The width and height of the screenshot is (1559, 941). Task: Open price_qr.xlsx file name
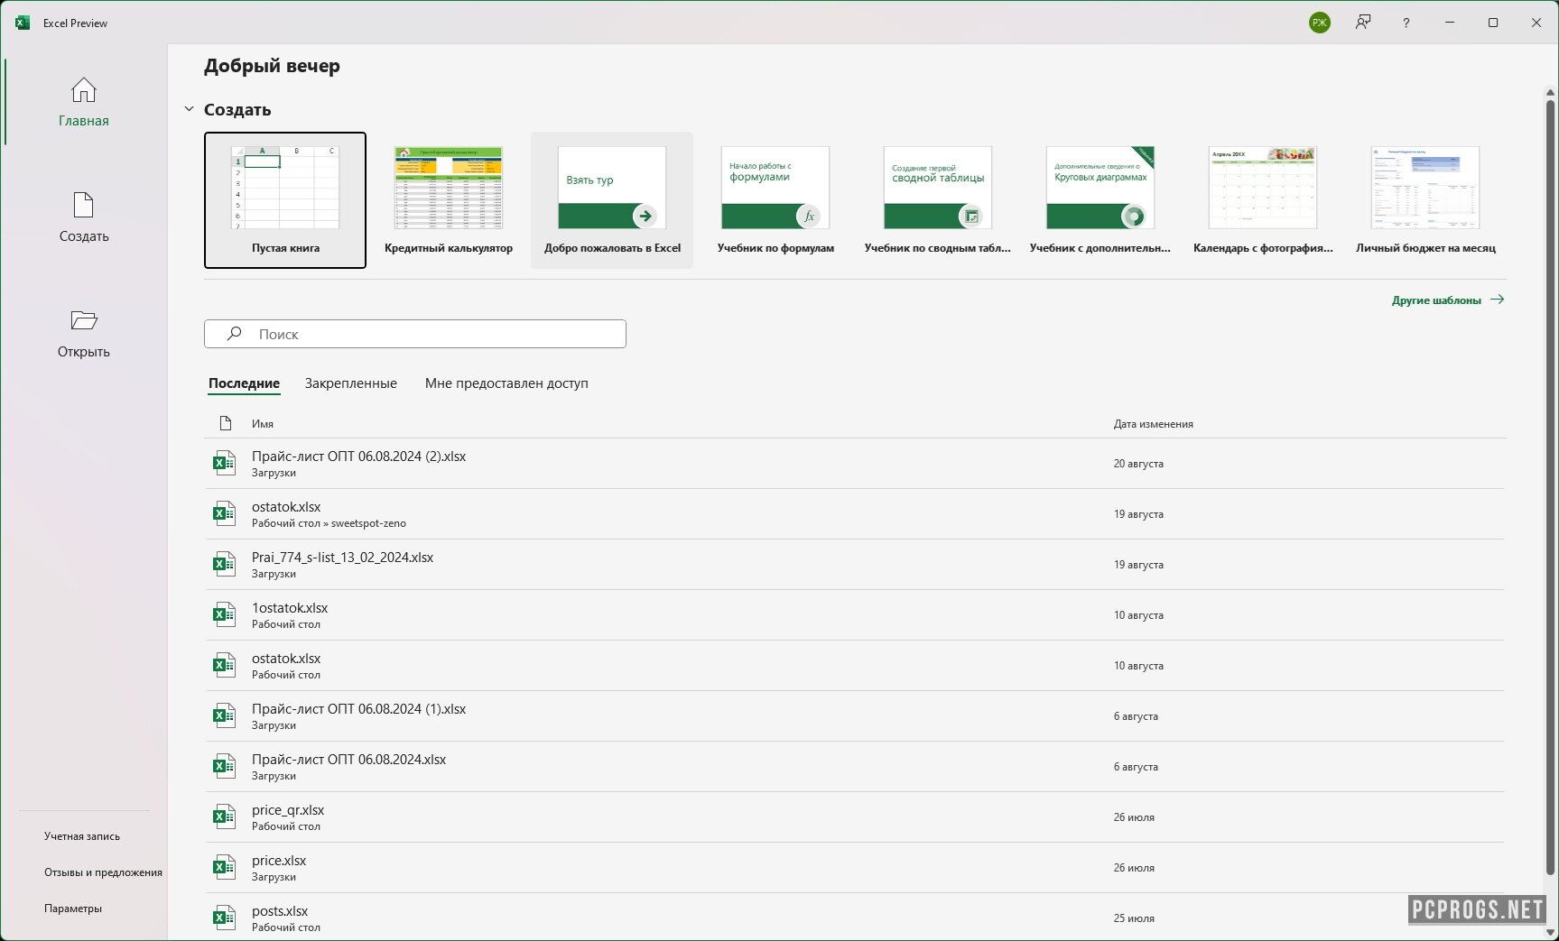pos(288,810)
